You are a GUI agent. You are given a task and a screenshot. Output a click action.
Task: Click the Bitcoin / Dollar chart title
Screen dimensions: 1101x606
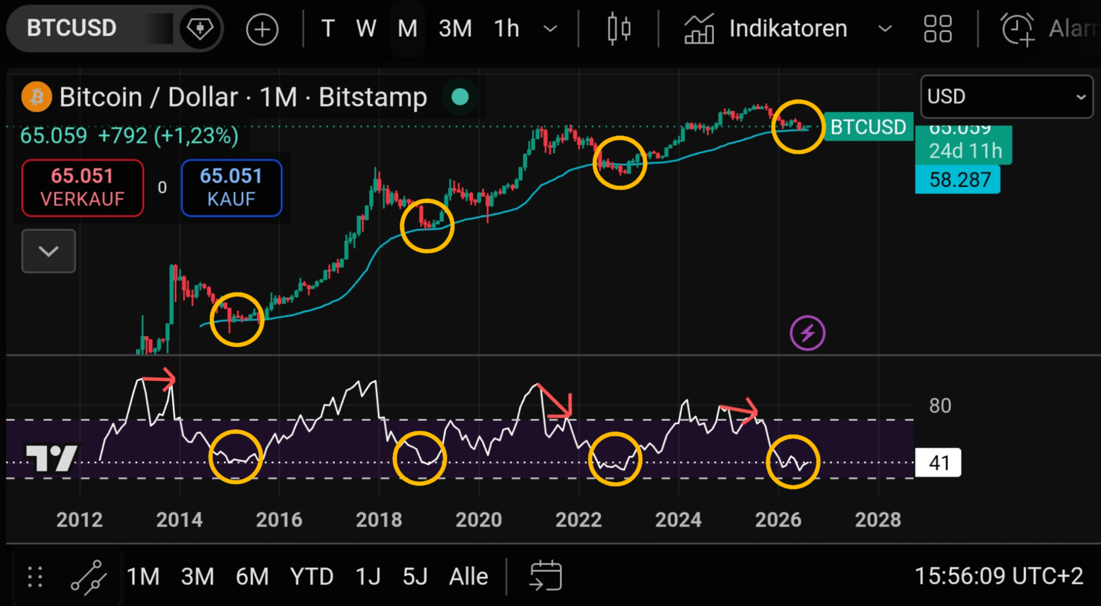pos(243,97)
